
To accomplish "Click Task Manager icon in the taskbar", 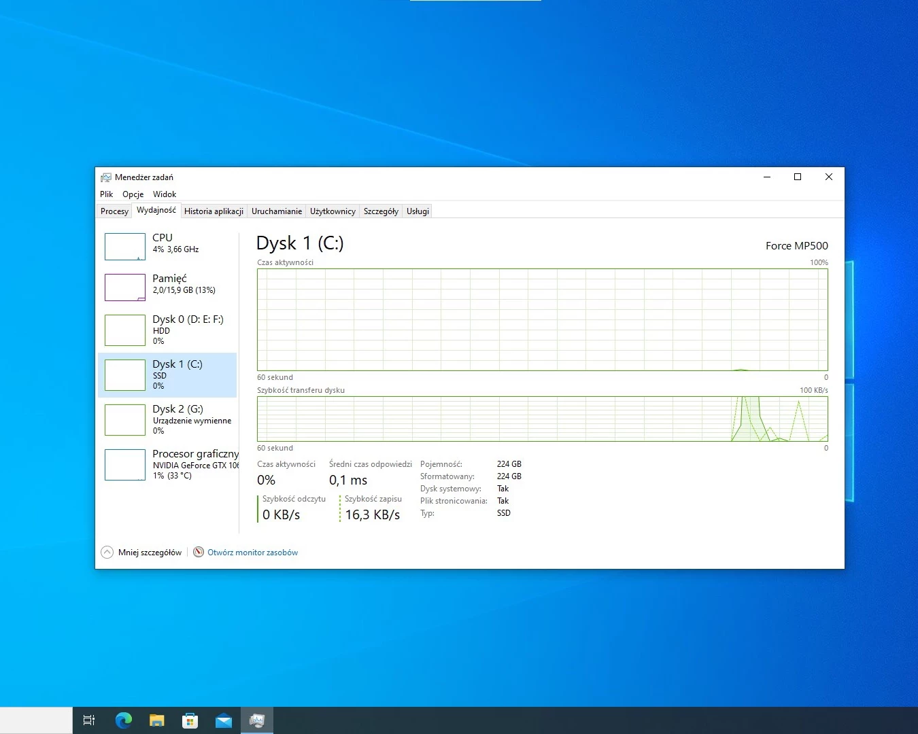I will 257,720.
